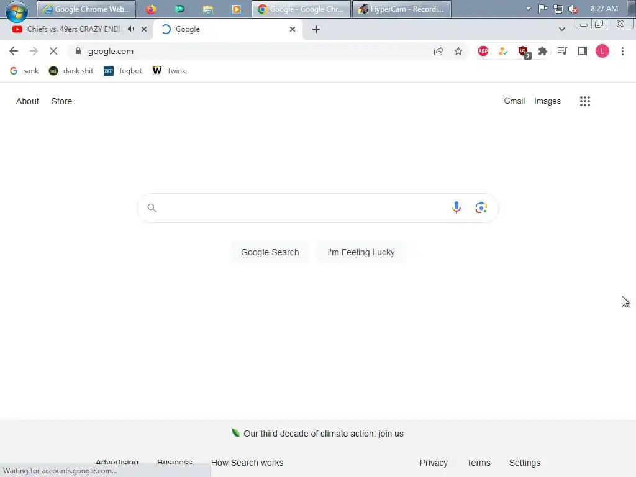The width and height of the screenshot is (636, 477).
Task: Open the media player taskbar icon
Action: coord(236,9)
